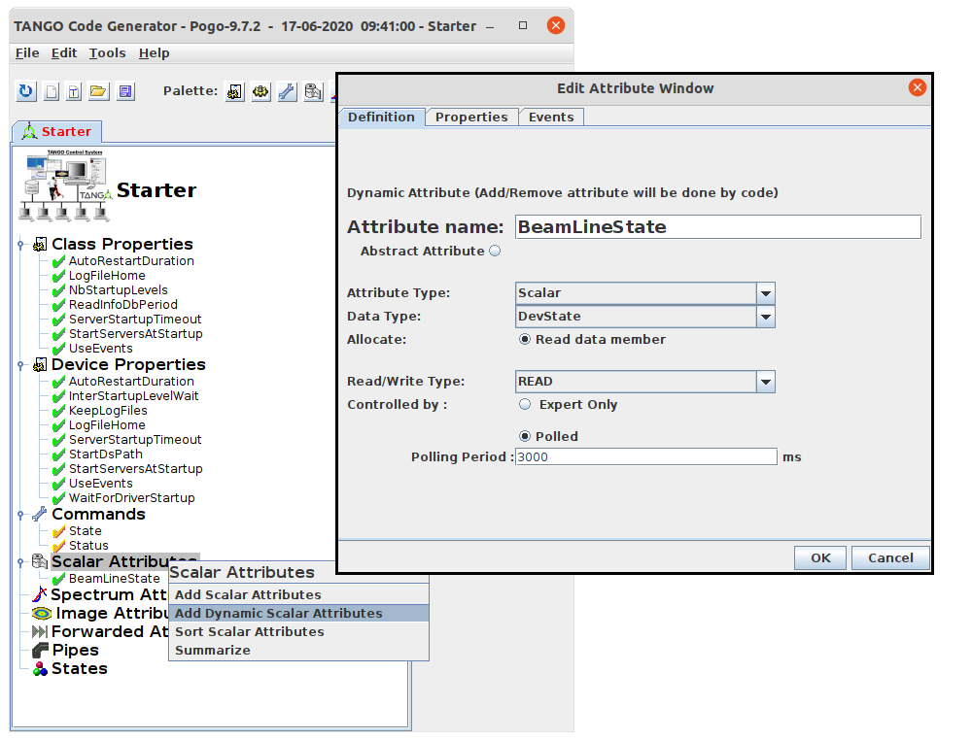This screenshot has width=972, height=741.
Task: Click the Class Properties node icon
Action: pos(40,244)
